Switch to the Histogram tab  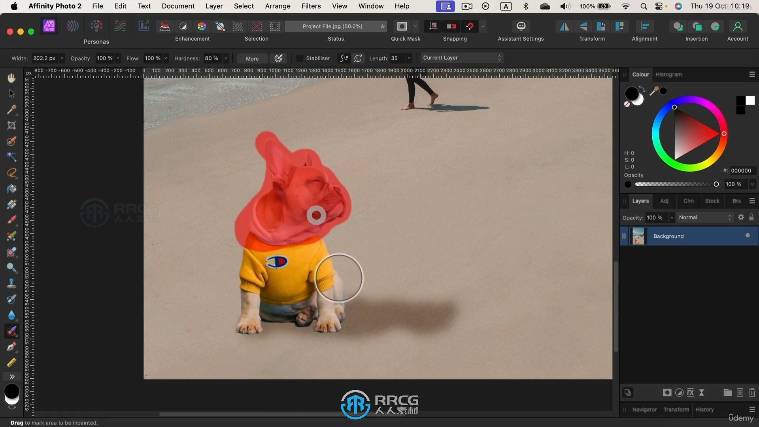pos(668,74)
